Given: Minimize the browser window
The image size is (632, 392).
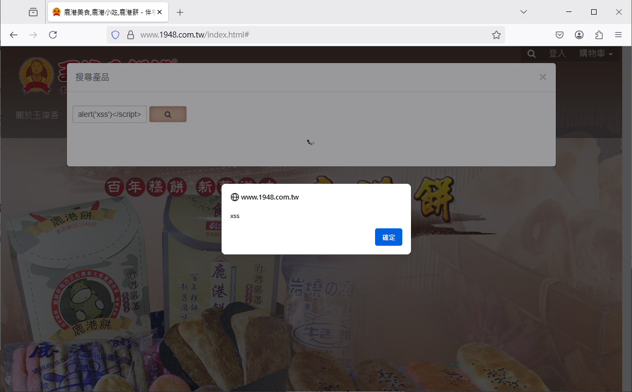Looking at the screenshot, I should tap(569, 12).
